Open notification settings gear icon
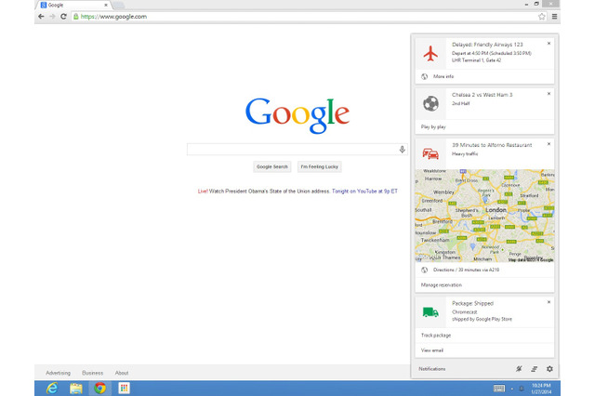595x396 pixels. (x=549, y=369)
